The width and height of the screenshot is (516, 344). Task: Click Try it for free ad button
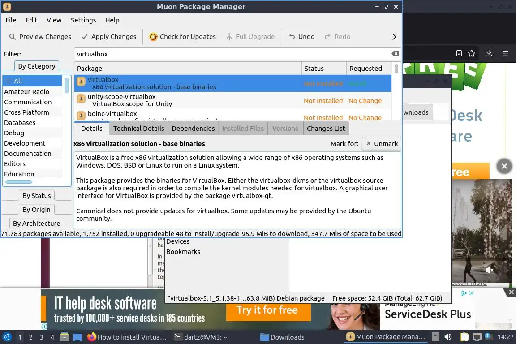point(268,311)
